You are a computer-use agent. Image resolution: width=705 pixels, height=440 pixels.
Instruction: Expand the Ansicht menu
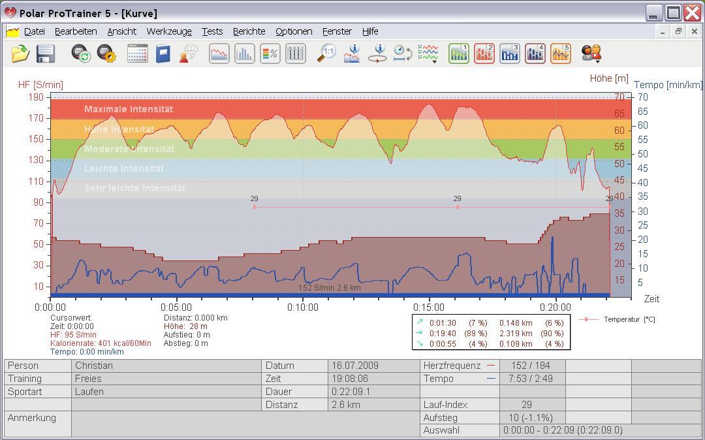coord(121,31)
